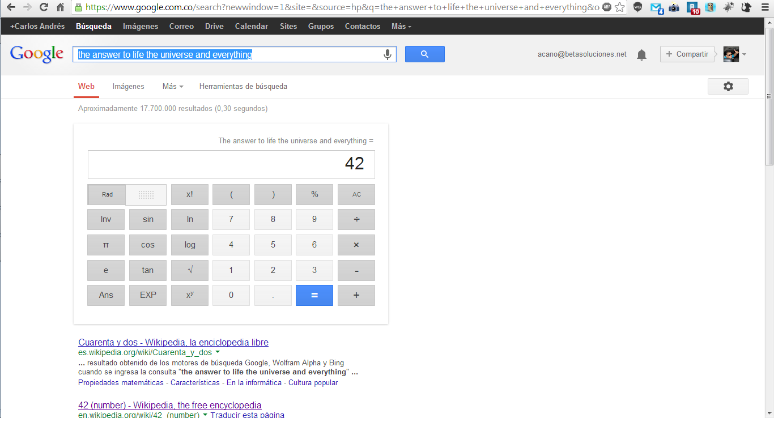Go to Calendar in the top bar
Screen dimensions: 774x435
point(252,27)
